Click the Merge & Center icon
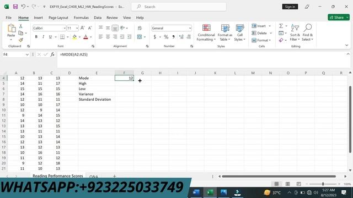Image resolution: width=353 pixels, height=198 pixels. [x=140, y=37]
